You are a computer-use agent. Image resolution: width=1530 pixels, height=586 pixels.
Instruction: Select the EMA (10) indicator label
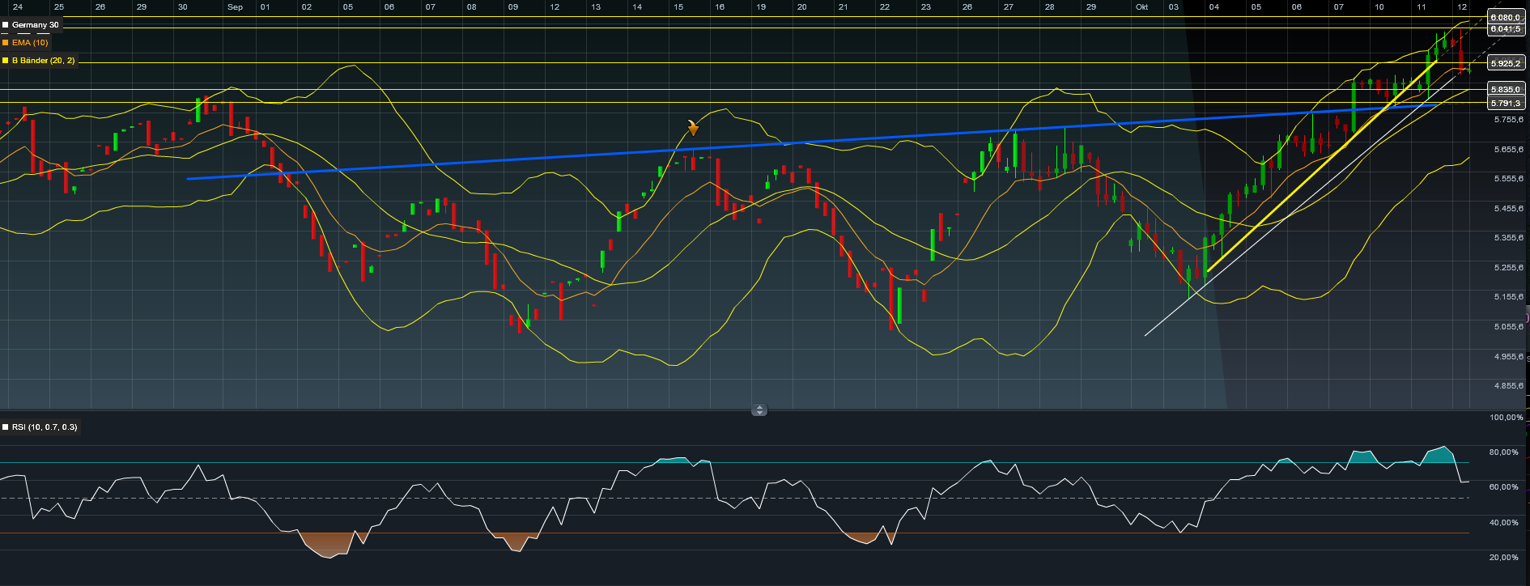click(x=30, y=43)
